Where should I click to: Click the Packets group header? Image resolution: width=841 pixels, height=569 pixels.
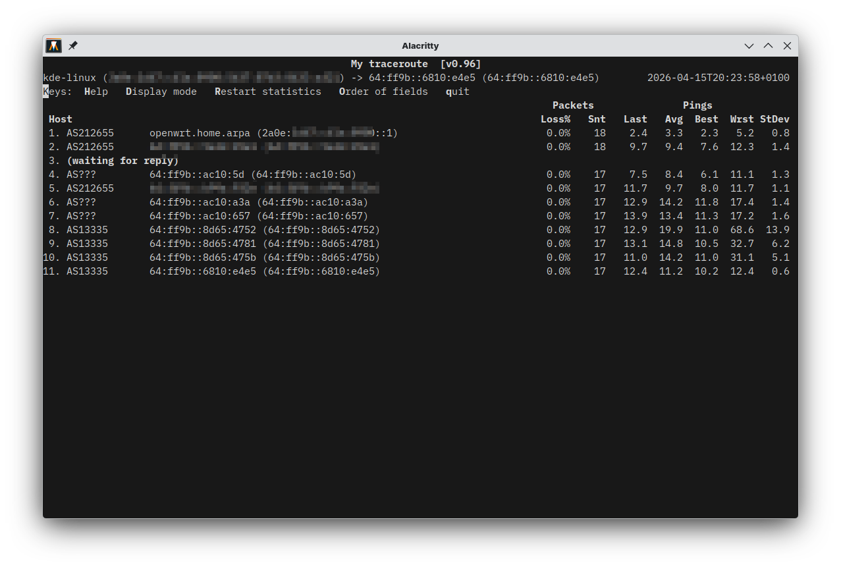pyautogui.click(x=573, y=105)
